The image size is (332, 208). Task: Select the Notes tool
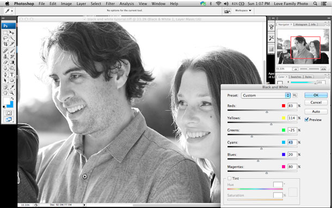point(5,87)
